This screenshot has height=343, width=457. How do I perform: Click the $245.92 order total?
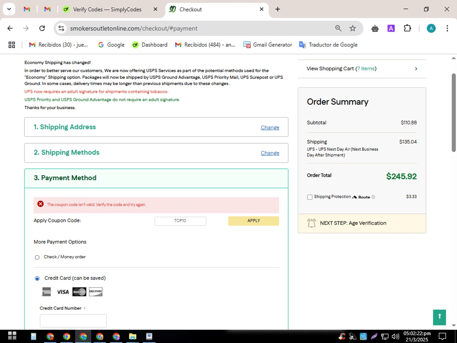point(401,177)
